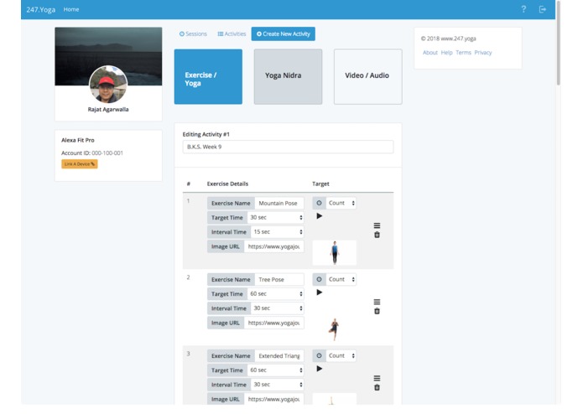Screen dimensions: 583x414
Task: Click the clock icon beside Tree Pose Count
Action: pos(319,280)
